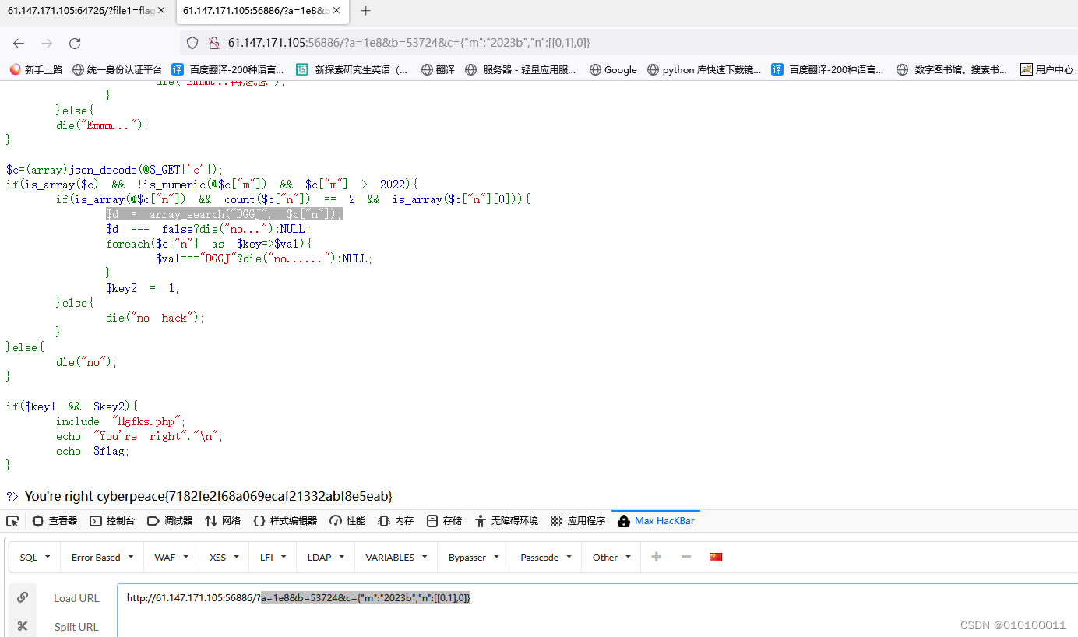Open the SQL dropdown in HackBar
The height and width of the screenshot is (637, 1078).
click(x=33, y=556)
